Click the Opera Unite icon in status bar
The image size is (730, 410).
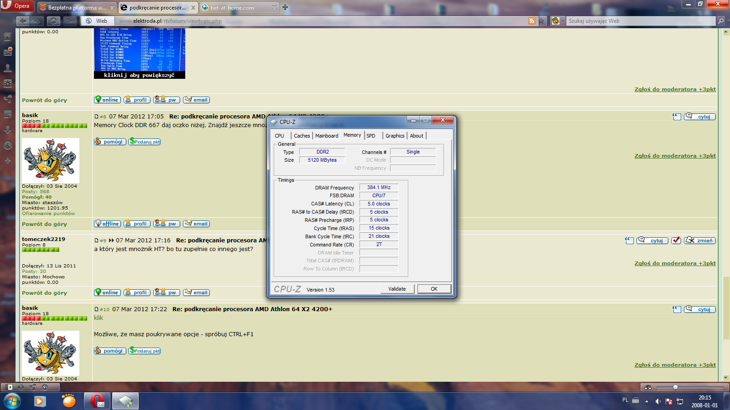33,387
